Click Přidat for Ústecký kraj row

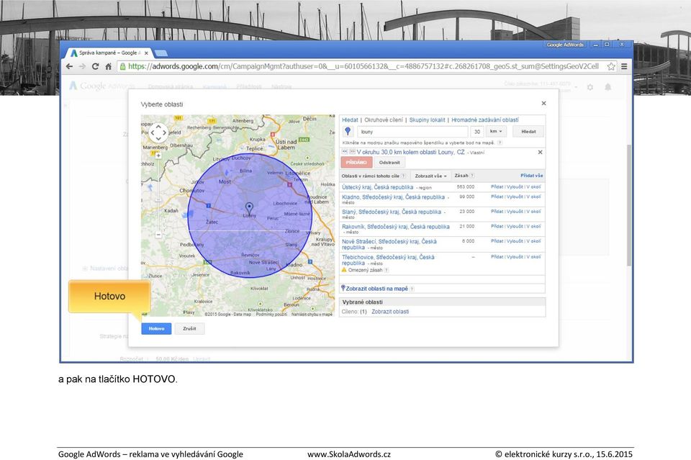point(497,187)
